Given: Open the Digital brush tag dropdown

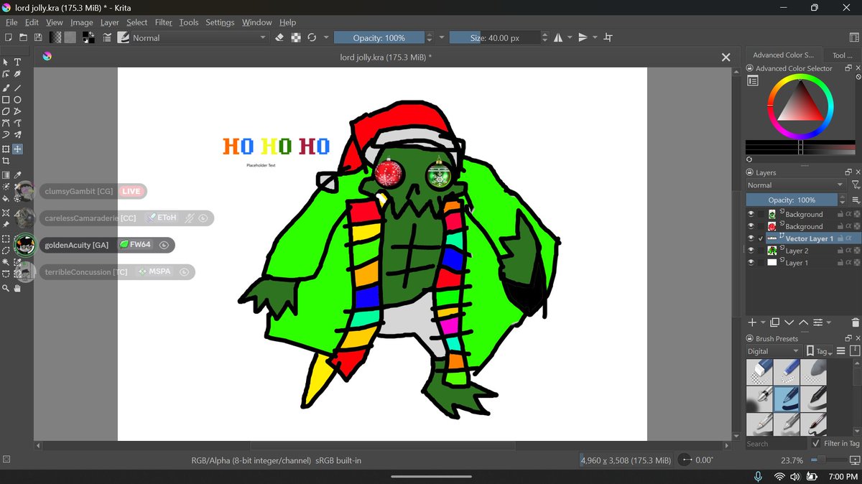Looking at the screenshot, I should 773,351.
